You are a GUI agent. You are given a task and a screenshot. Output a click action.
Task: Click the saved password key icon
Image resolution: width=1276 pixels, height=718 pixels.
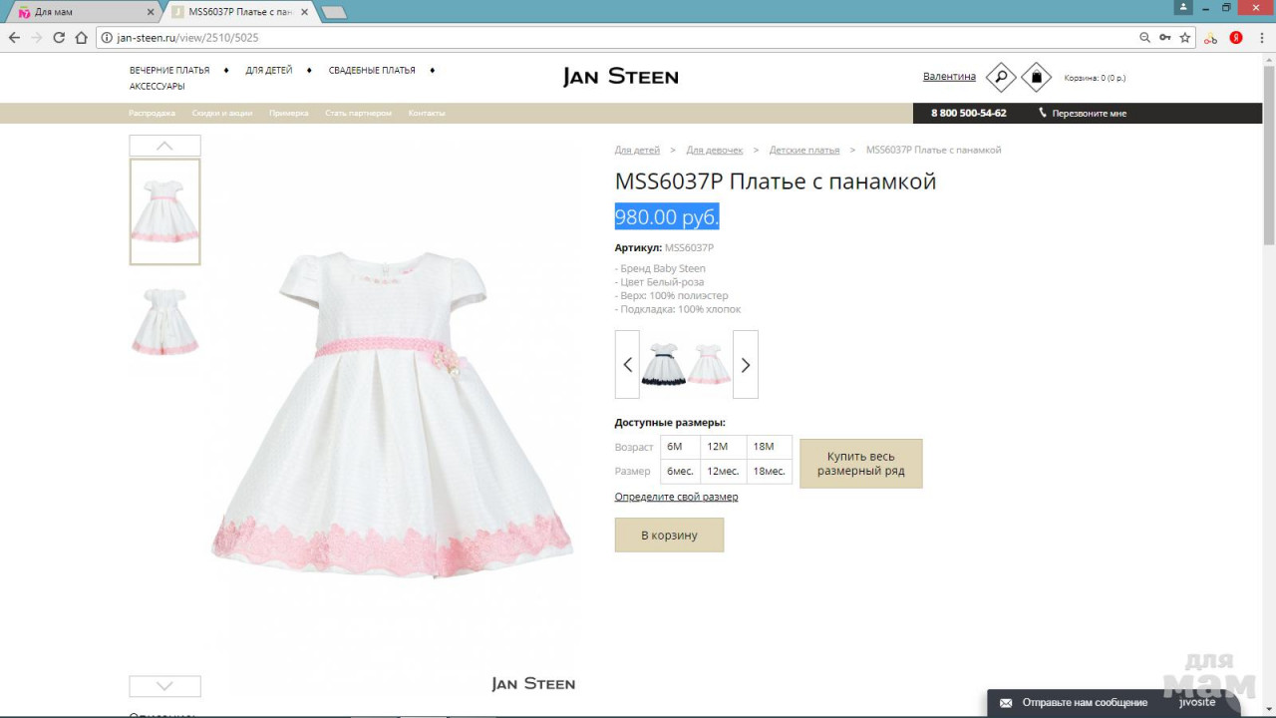click(1164, 38)
